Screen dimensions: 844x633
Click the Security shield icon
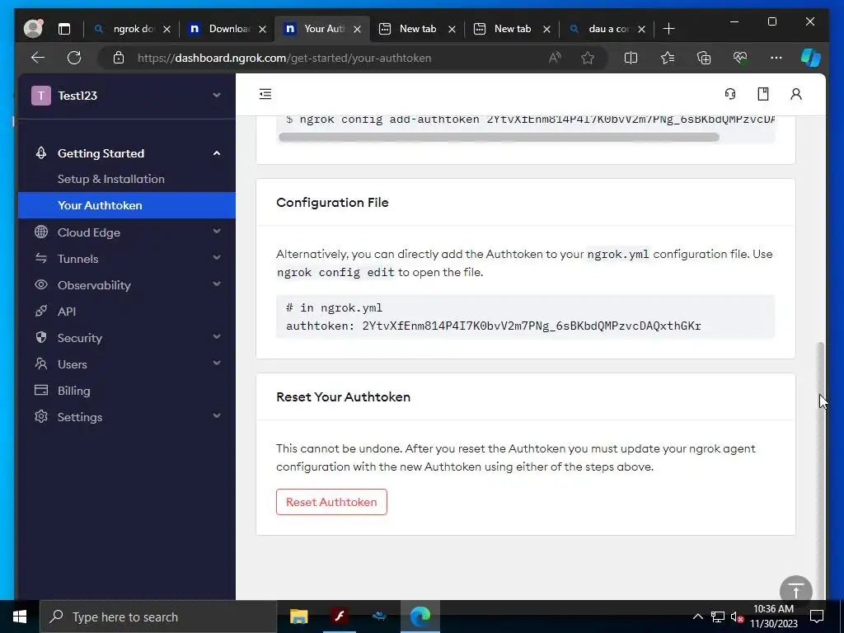click(x=41, y=337)
